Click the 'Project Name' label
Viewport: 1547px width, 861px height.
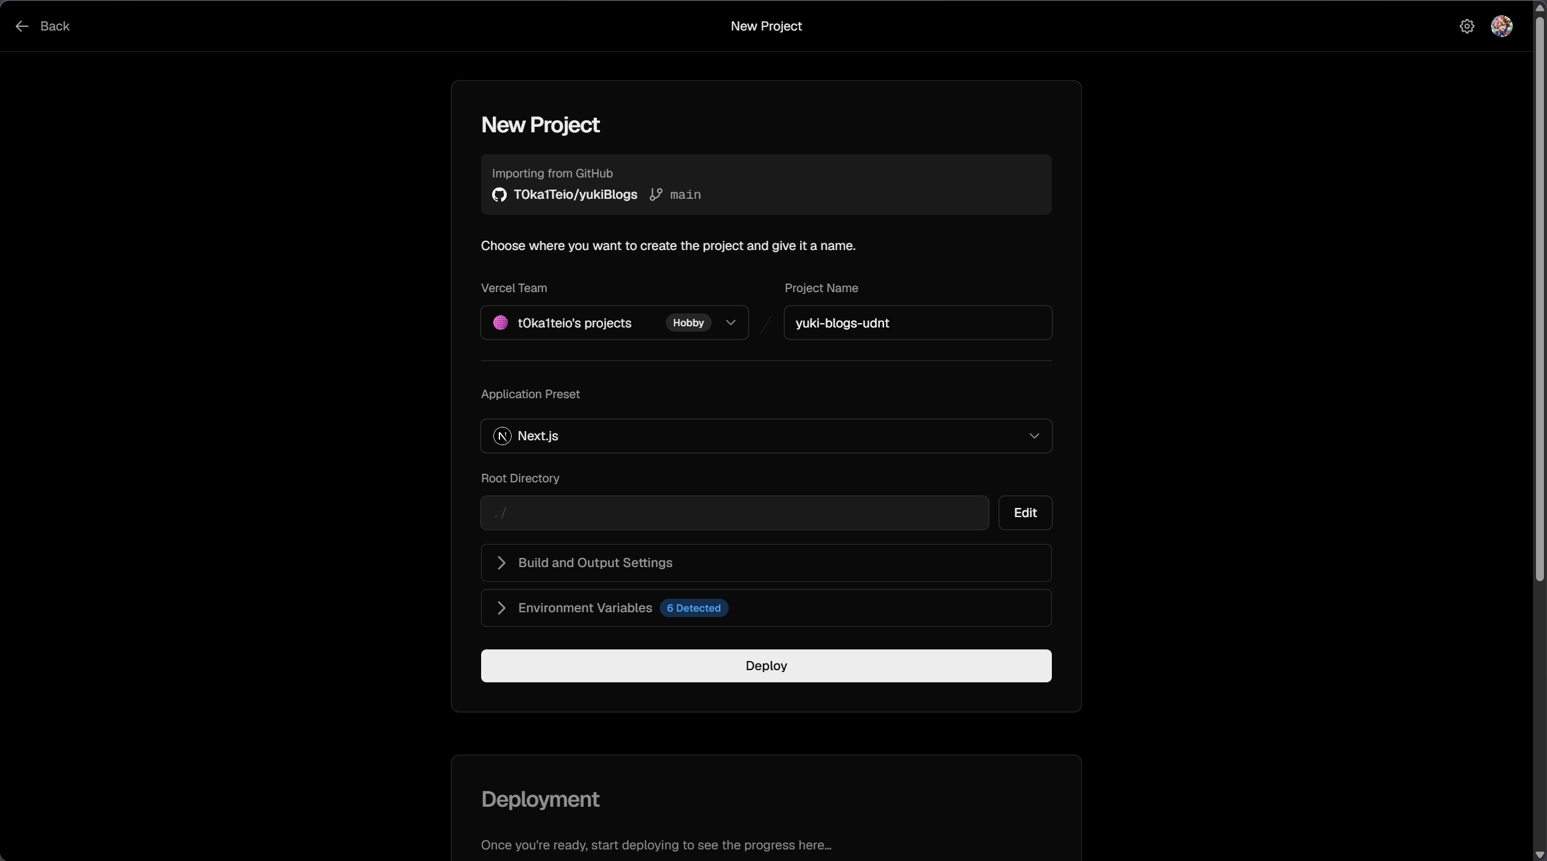[821, 288]
